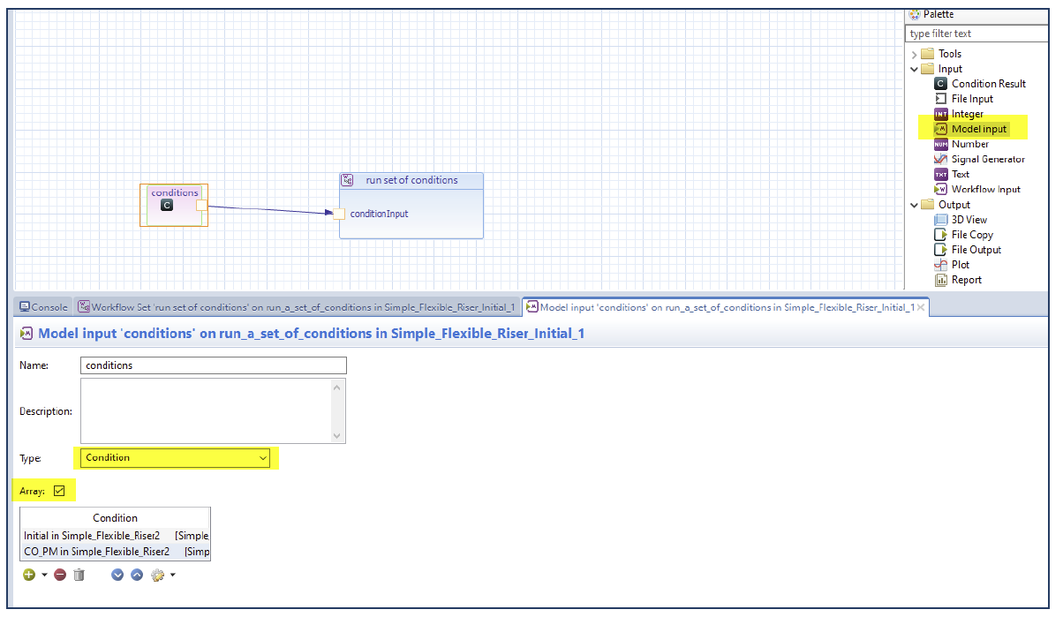Select the 3D View output item

click(x=969, y=220)
